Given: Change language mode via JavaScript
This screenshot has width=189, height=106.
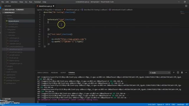Looking at the screenshot, I should click(180, 105).
